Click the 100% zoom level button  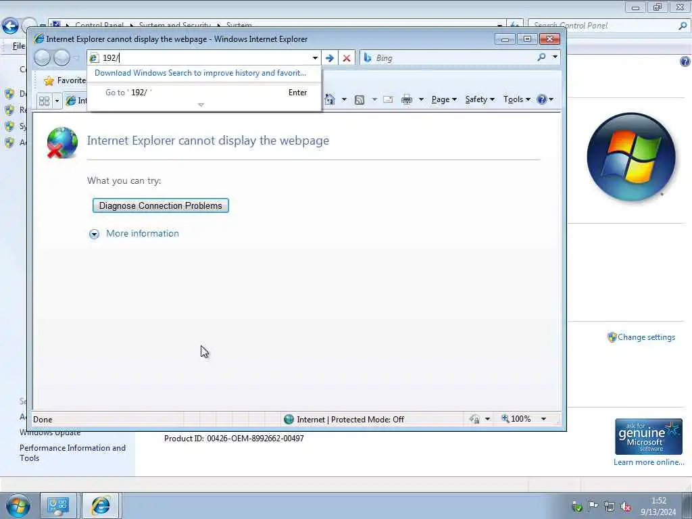(x=516, y=419)
